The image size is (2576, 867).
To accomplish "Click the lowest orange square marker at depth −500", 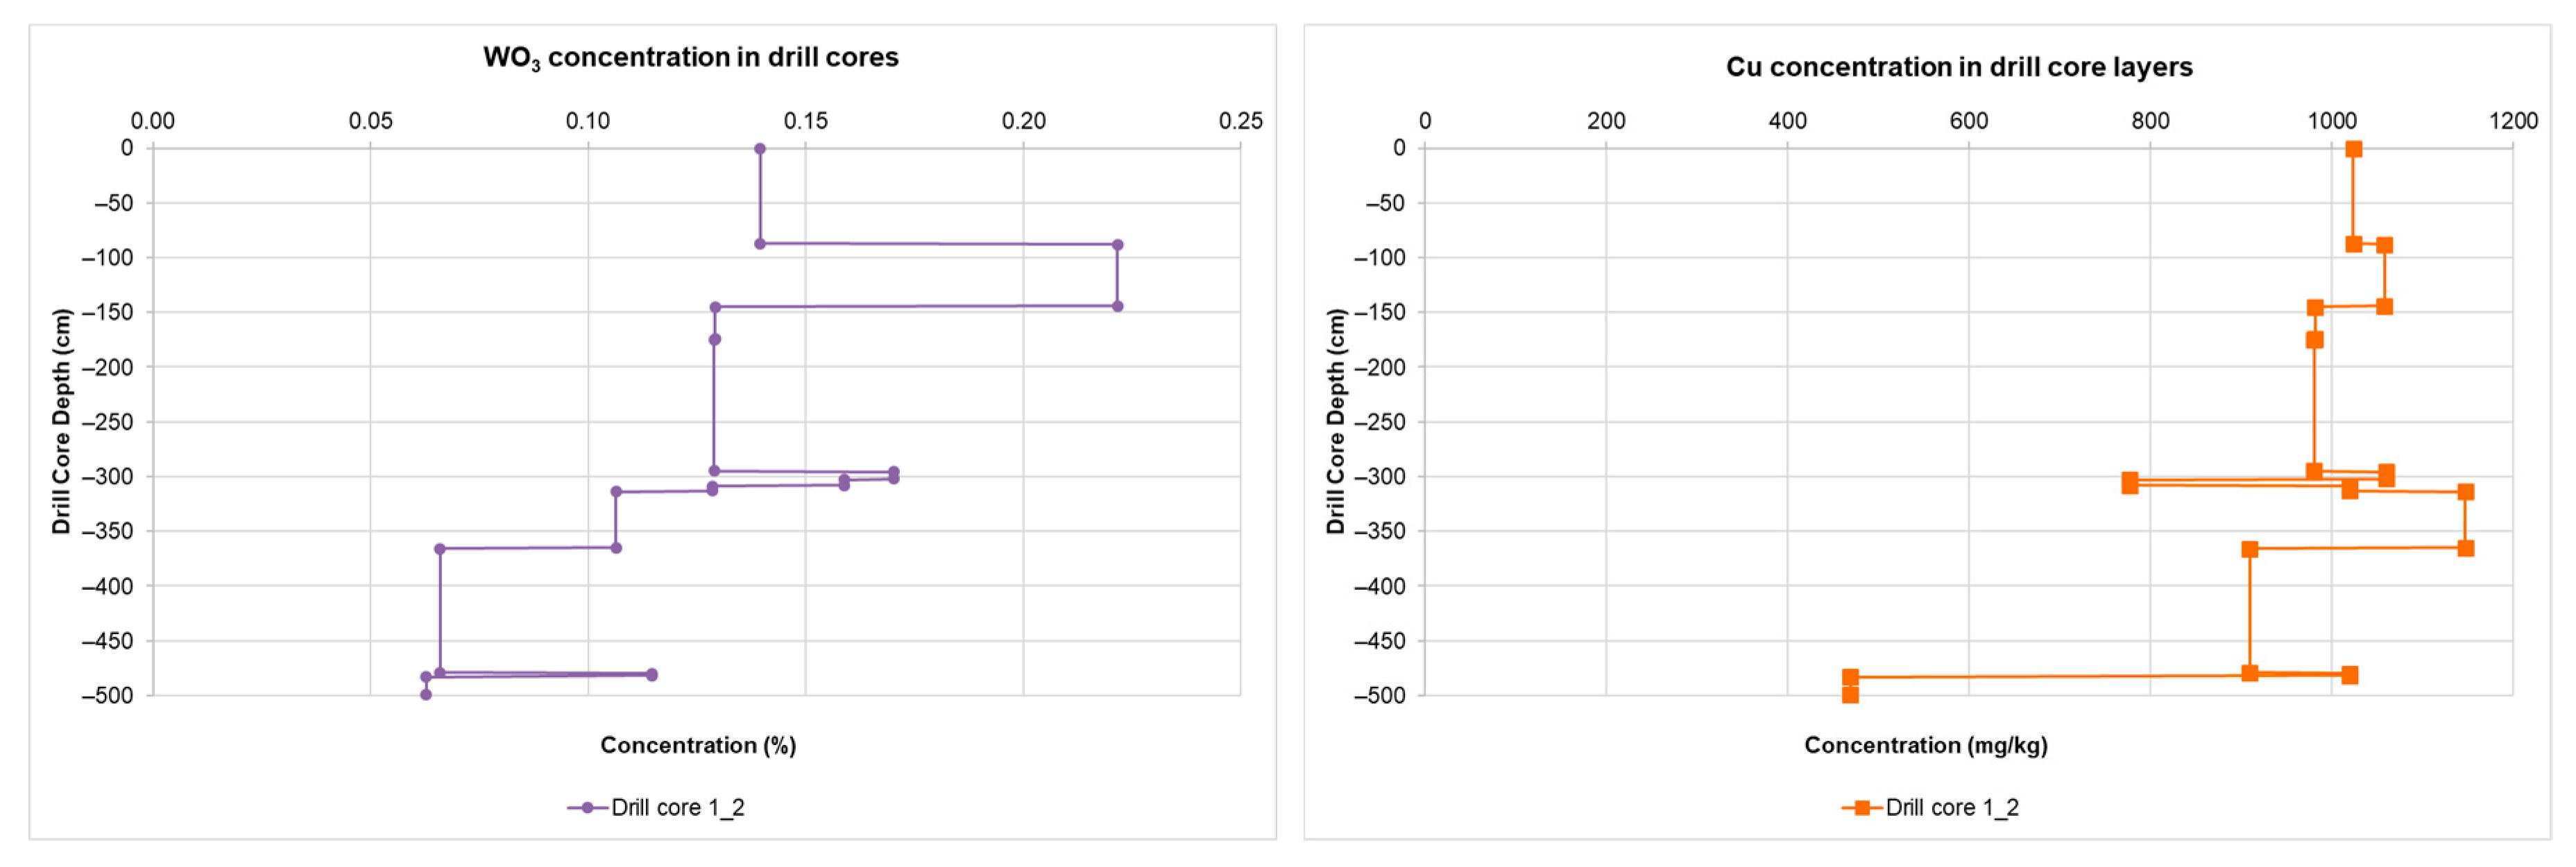I will coord(1850,695).
